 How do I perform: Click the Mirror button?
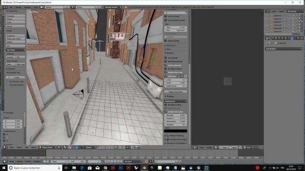pos(15,26)
